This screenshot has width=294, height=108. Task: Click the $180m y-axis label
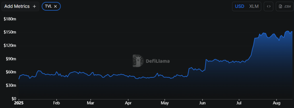pos(10,19)
